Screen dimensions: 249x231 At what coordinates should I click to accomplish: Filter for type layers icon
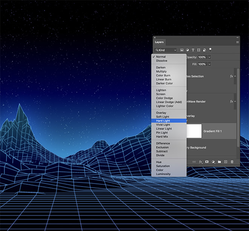click(x=193, y=50)
